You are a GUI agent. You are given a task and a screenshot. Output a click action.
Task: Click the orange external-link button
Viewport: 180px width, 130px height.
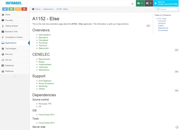click(18, 9)
